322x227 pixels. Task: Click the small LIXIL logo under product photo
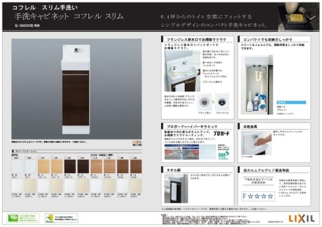click(137, 143)
